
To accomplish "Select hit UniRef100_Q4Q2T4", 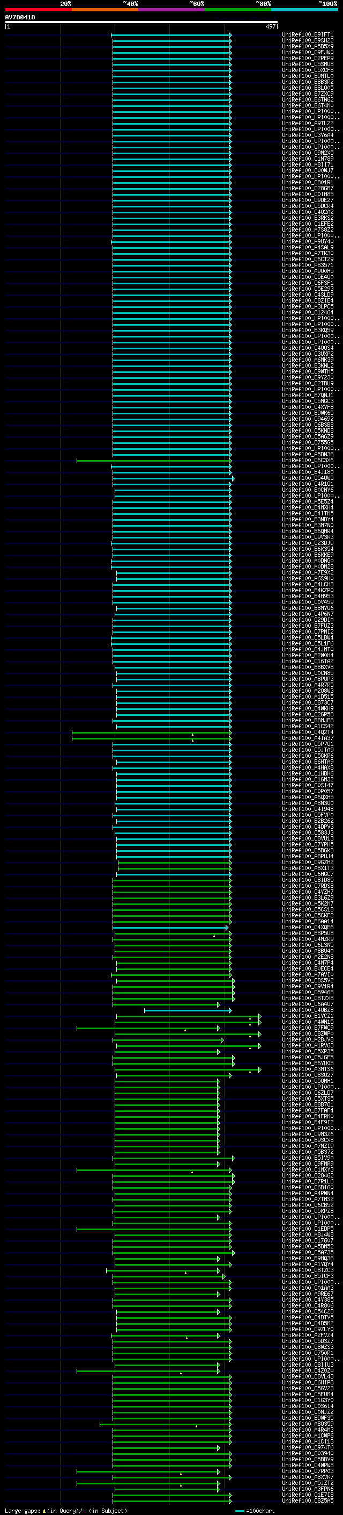I will [308, 732].
